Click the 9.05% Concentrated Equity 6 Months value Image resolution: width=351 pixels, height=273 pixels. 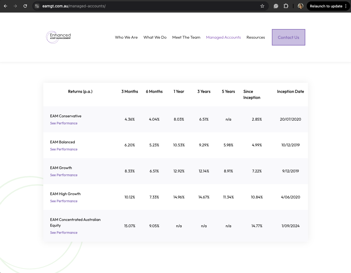click(154, 226)
